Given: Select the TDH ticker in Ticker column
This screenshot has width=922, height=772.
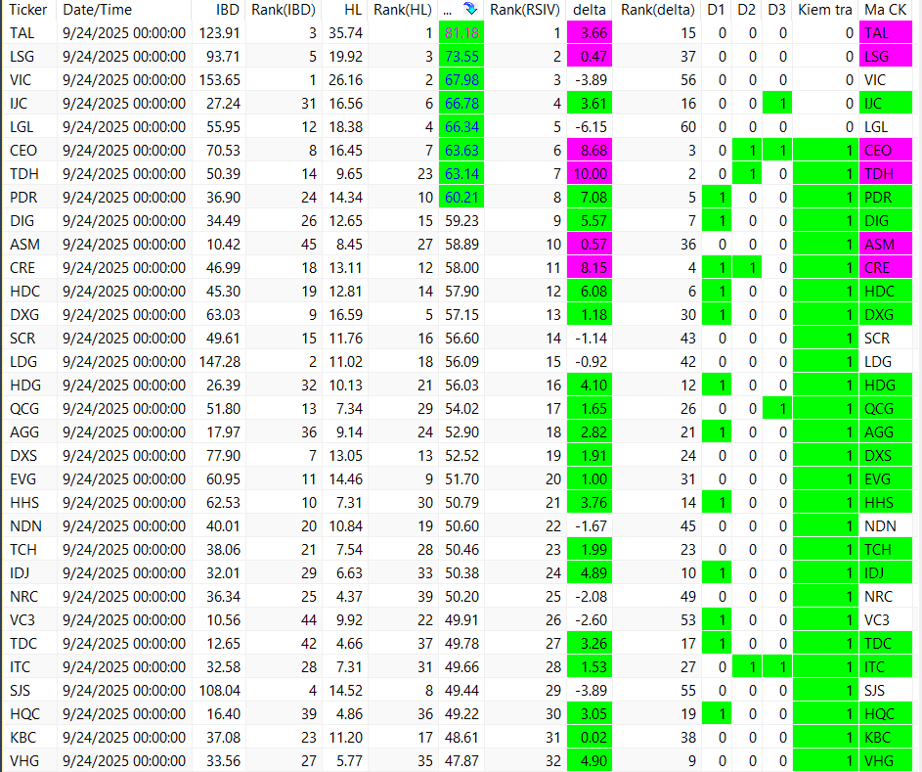Looking at the screenshot, I should (24, 174).
